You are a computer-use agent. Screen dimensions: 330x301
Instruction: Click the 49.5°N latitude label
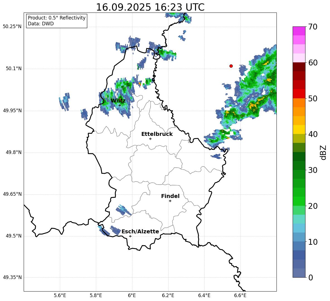click(x=14, y=236)
